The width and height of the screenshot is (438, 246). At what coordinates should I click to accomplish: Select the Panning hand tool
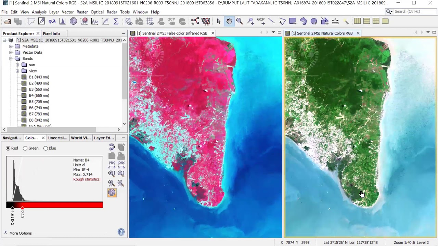tap(229, 22)
